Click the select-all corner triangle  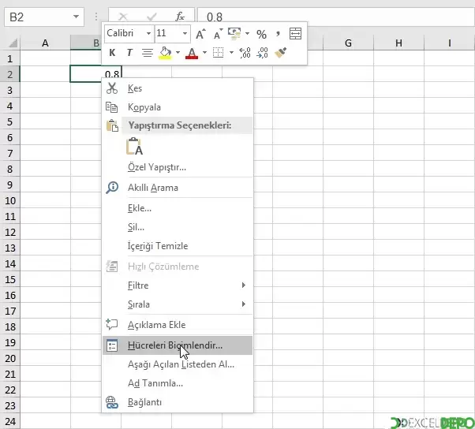(13, 43)
